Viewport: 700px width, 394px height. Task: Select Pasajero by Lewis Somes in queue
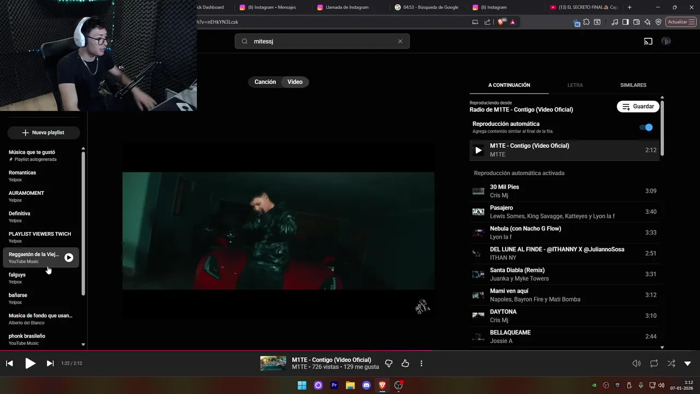(x=564, y=212)
